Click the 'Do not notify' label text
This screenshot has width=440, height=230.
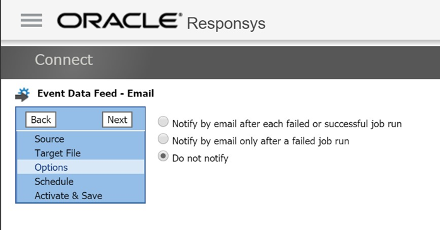click(x=200, y=158)
